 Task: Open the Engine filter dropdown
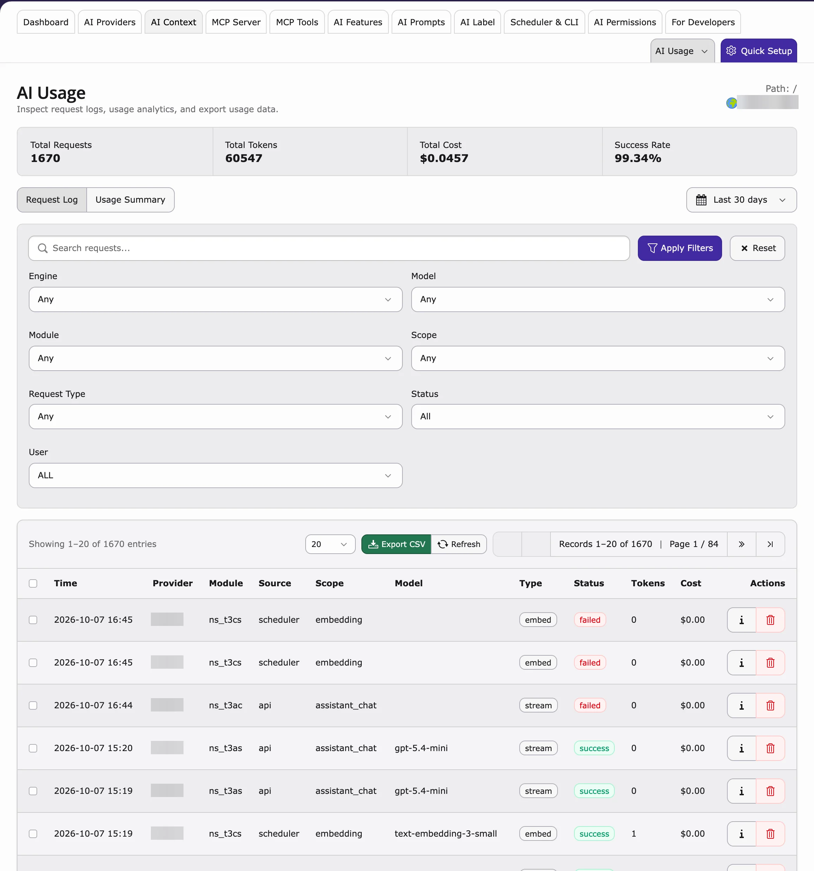215,299
